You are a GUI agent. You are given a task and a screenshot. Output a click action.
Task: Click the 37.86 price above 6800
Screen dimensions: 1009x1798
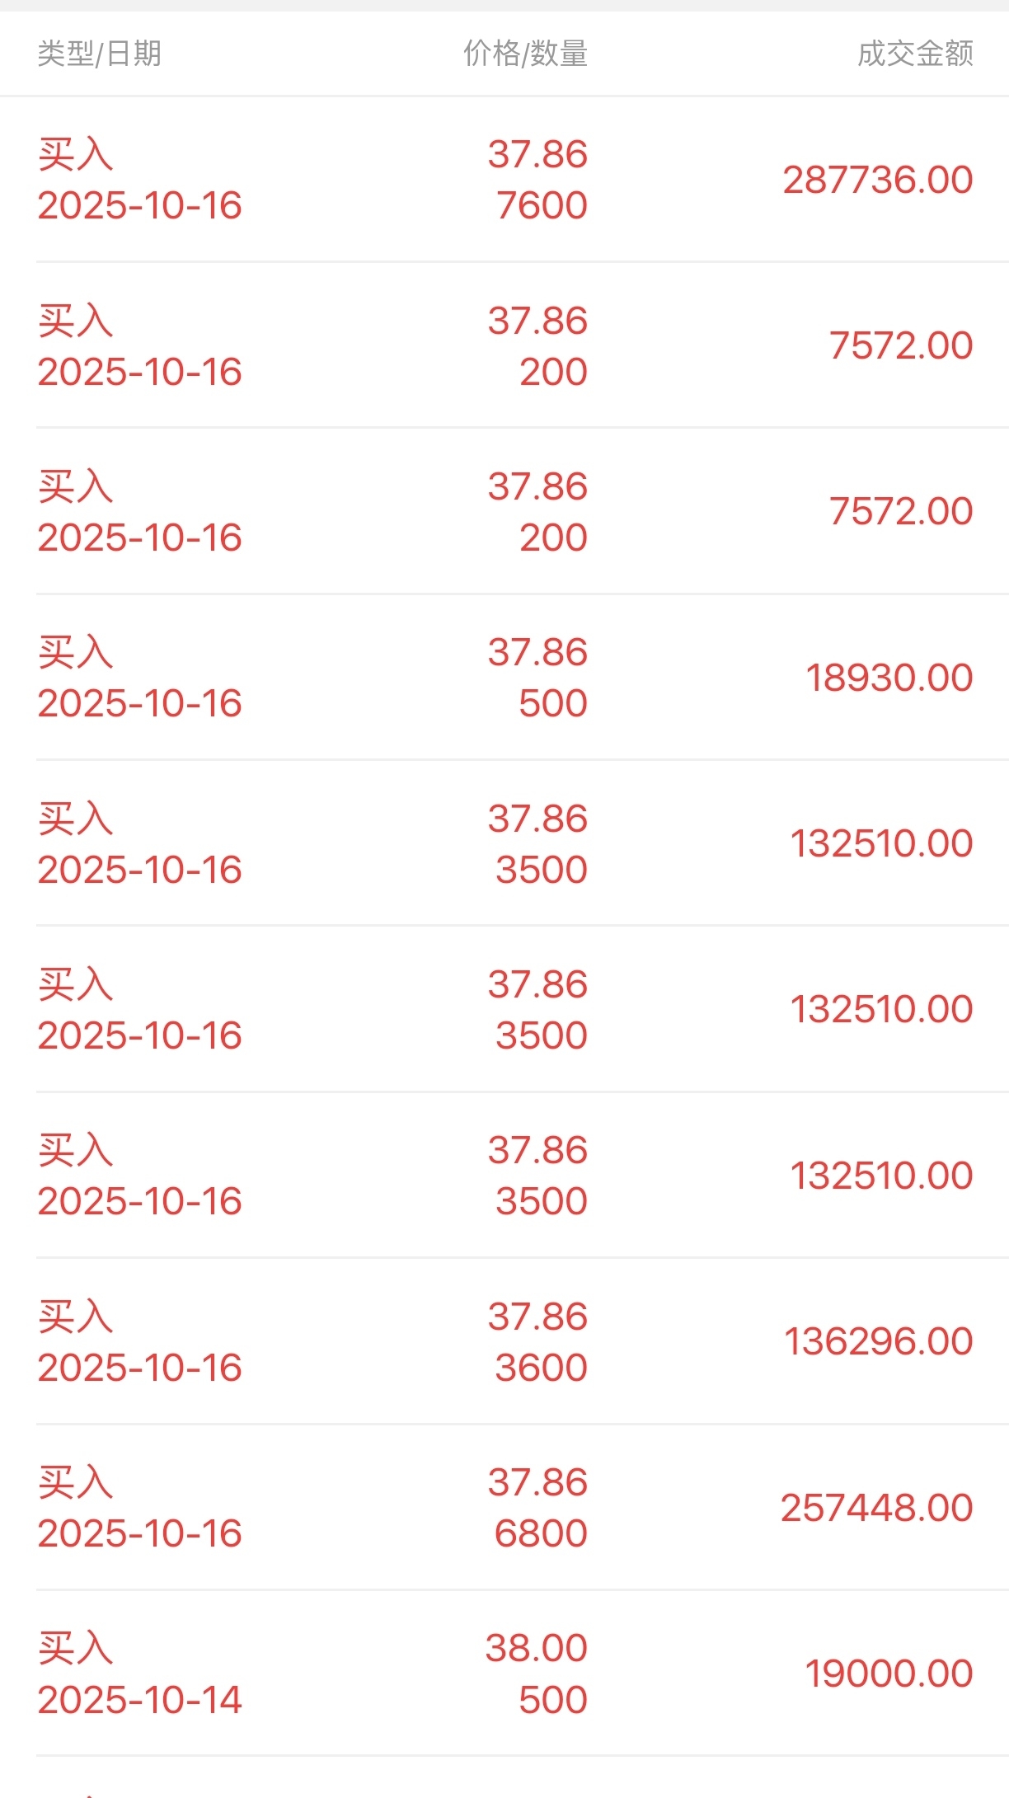pyautogui.click(x=537, y=1482)
